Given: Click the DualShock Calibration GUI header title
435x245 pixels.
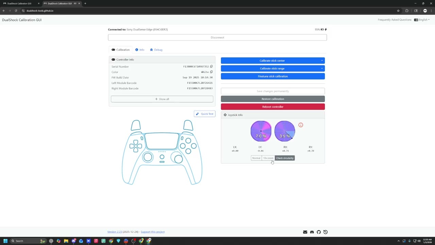Looking at the screenshot, I should [22, 20].
